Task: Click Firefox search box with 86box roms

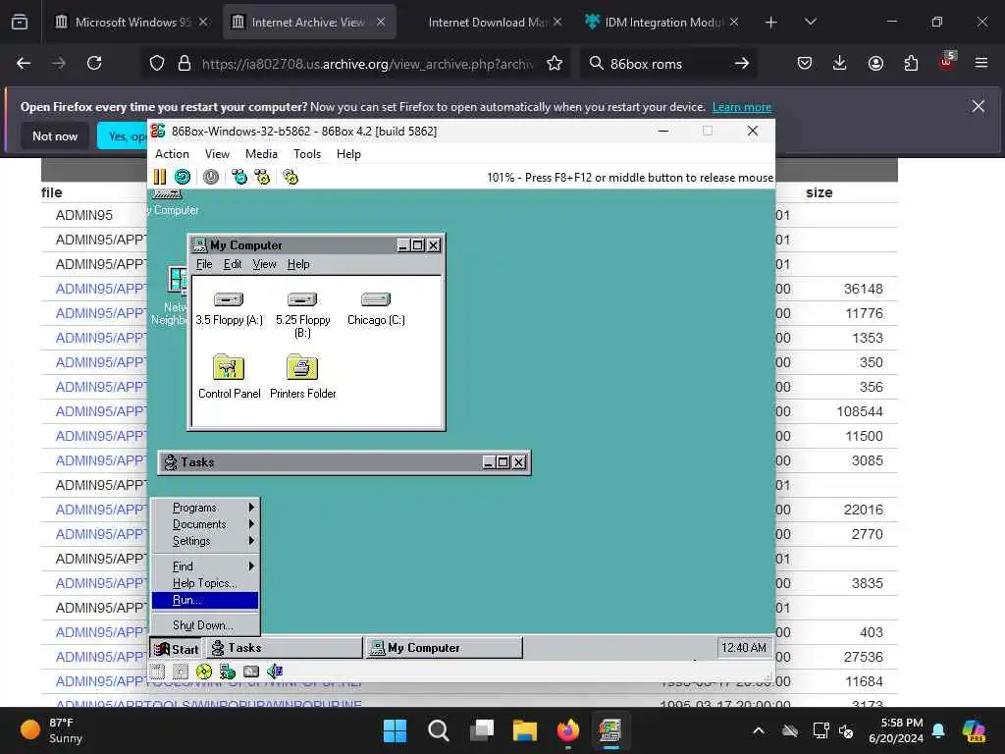Action: [x=668, y=64]
